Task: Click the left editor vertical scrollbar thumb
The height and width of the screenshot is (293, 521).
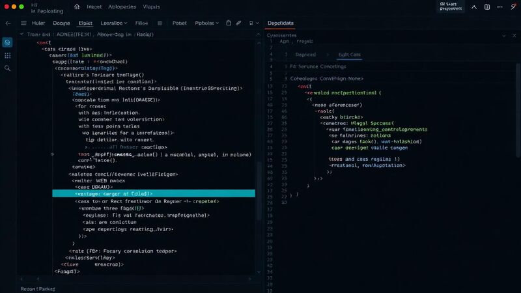Action: pos(259,191)
